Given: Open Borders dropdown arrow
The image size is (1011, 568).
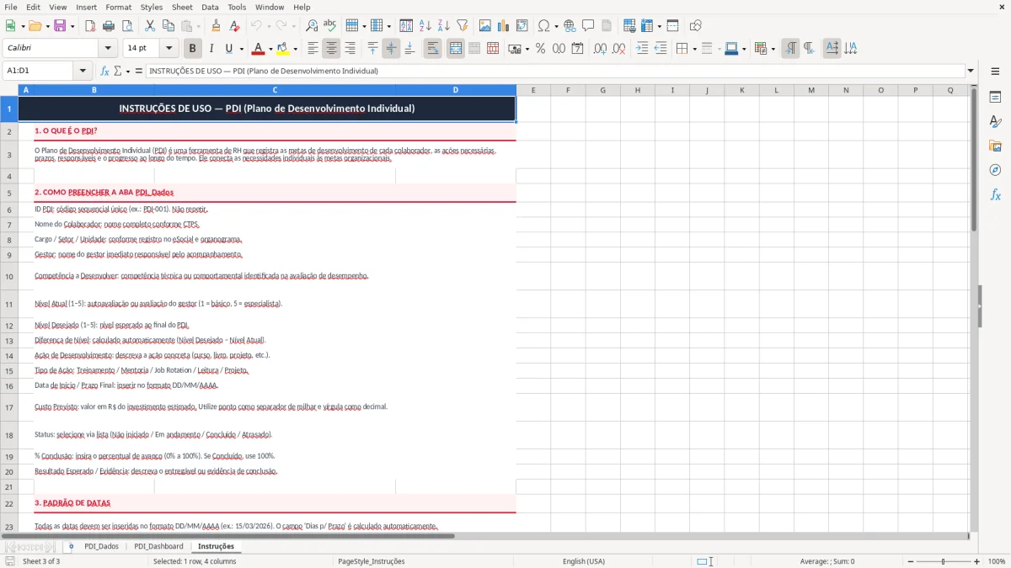Looking at the screenshot, I should [693, 49].
